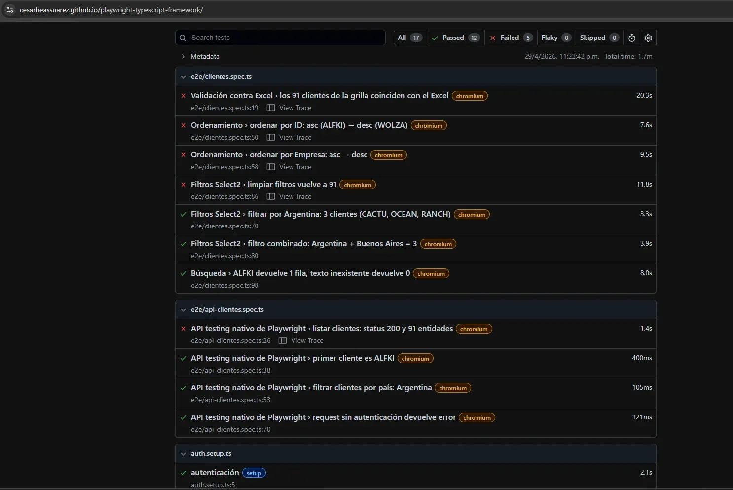Screen dimensions: 733x490
Task: Open View Trace for clientes.spec.ts:19
Action: point(295,108)
